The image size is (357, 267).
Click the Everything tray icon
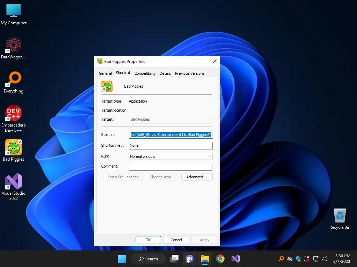pos(281,258)
